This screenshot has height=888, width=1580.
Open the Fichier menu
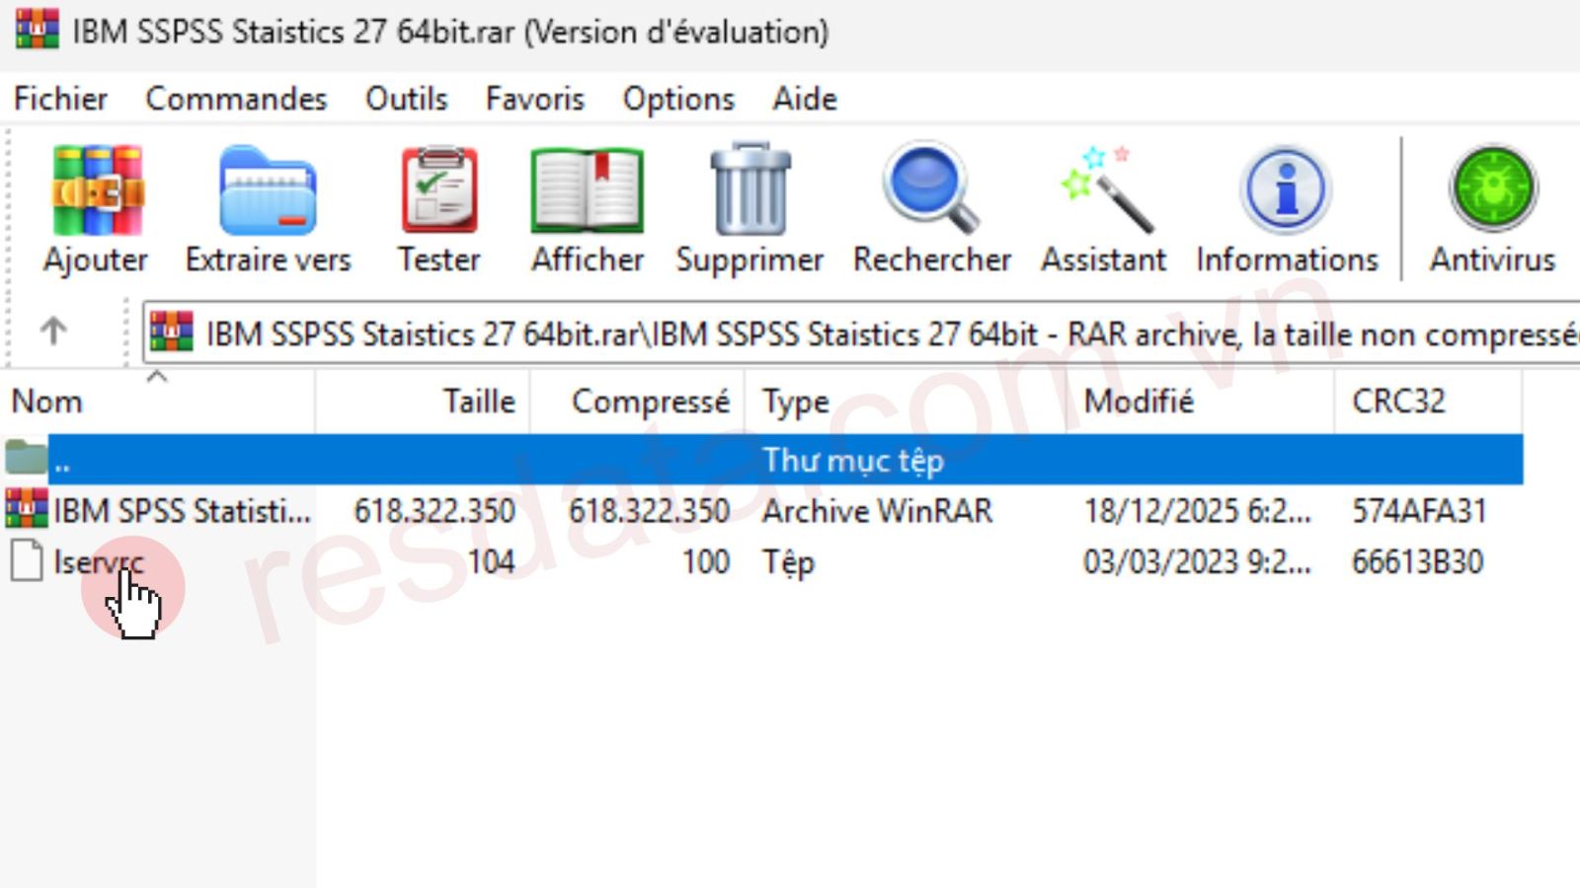click(60, 99)
